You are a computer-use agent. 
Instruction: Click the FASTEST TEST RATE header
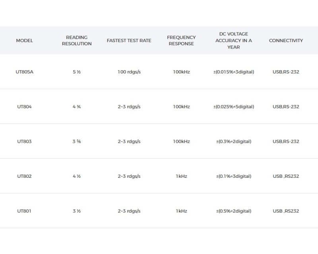(x=129, y=40)
